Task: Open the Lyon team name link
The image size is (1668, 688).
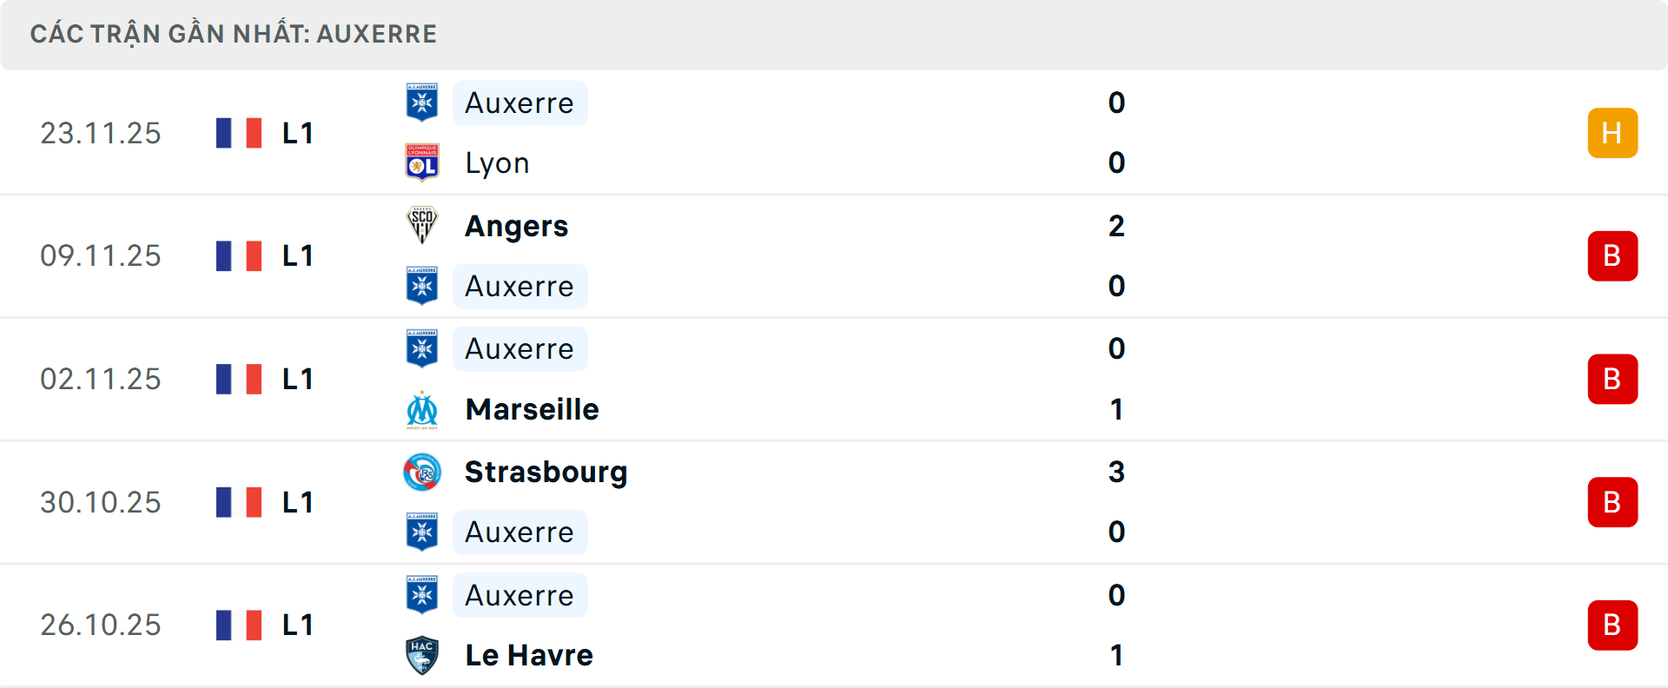Action: [497, 163]
